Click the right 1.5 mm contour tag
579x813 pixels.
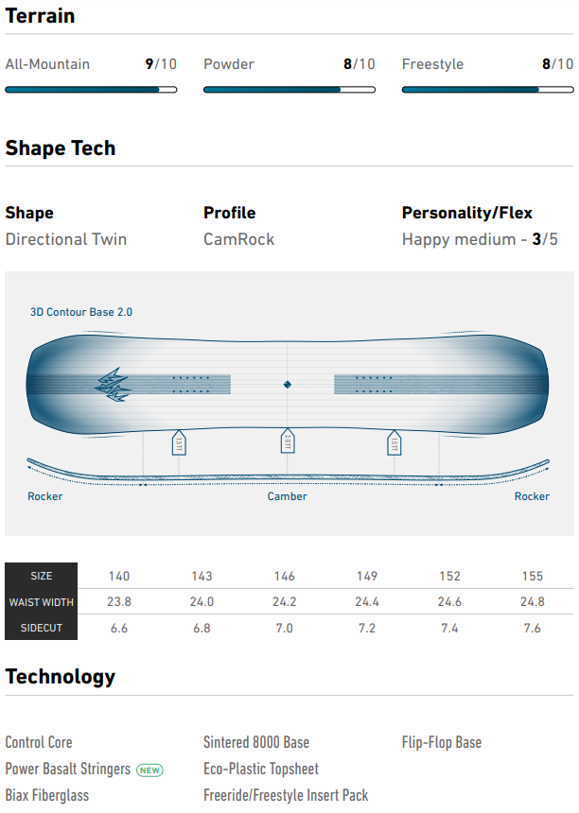[394, 442]
